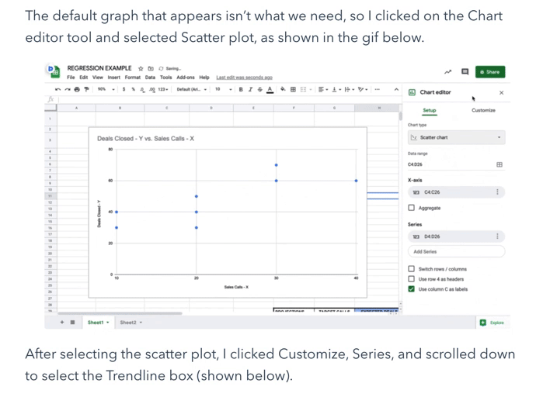550x397 pixels.
Task: Close the Chart editor panel
Action: point(501,93)
